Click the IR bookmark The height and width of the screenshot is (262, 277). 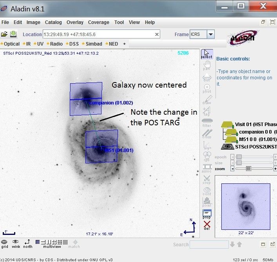coord(27,44)
